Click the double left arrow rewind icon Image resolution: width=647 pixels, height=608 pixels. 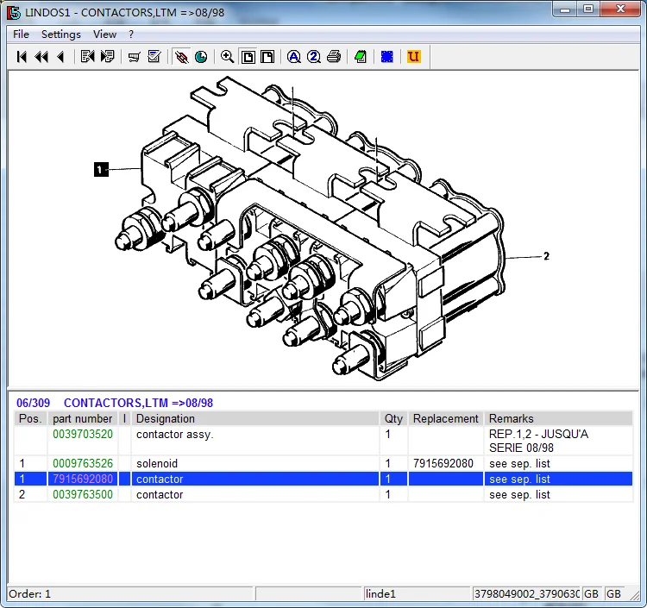pyautogui.click(x=41, y=57)
